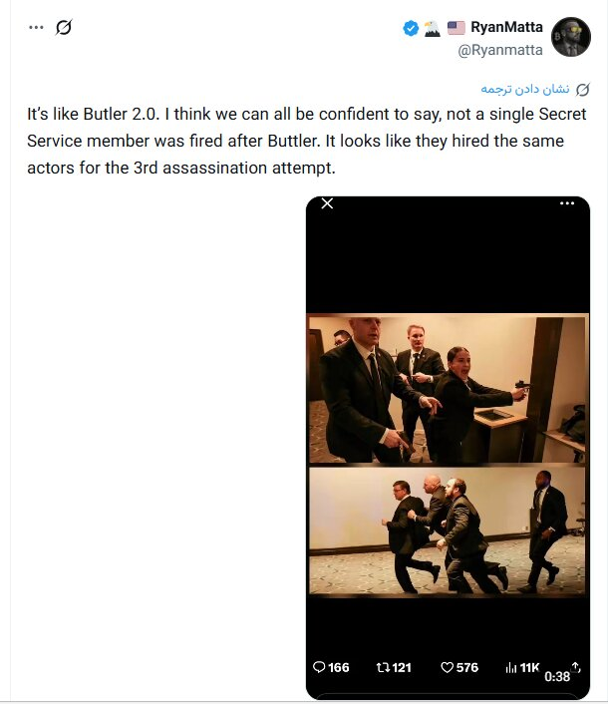Reply using the comment icon showing 166
The height and width of the screenshot is (704, 608).
331,668
